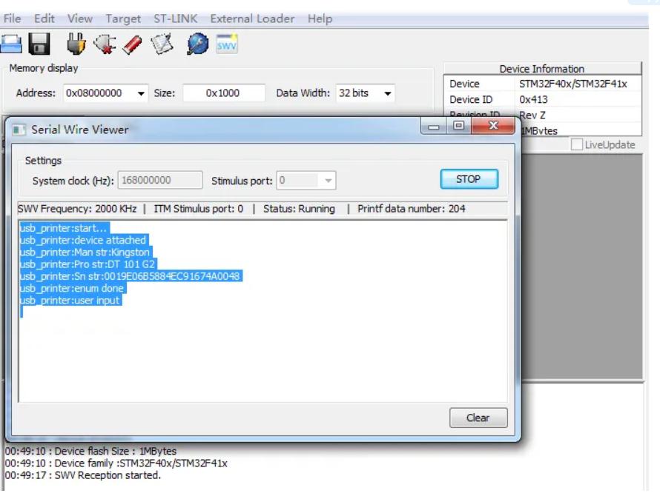Expand the Address dropdown arrow
Screen dimensions: 660x499
click(141, 93)
